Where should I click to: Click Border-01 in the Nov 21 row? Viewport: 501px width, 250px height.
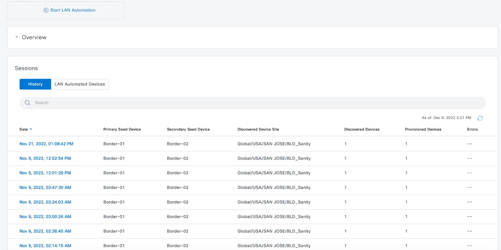click(x=114, y=144)
